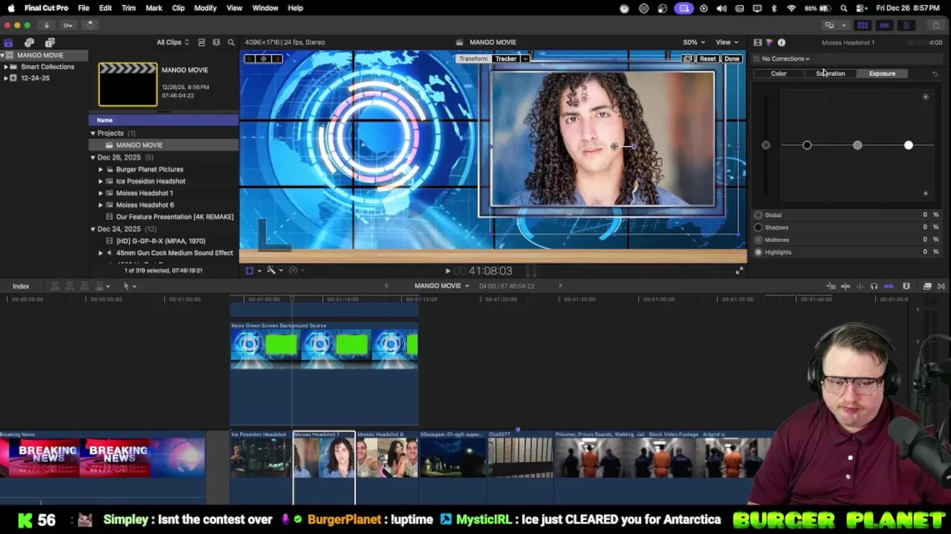Search the browser clips
The width and height of the screenshot is (951, 534).
pos(231,42)
